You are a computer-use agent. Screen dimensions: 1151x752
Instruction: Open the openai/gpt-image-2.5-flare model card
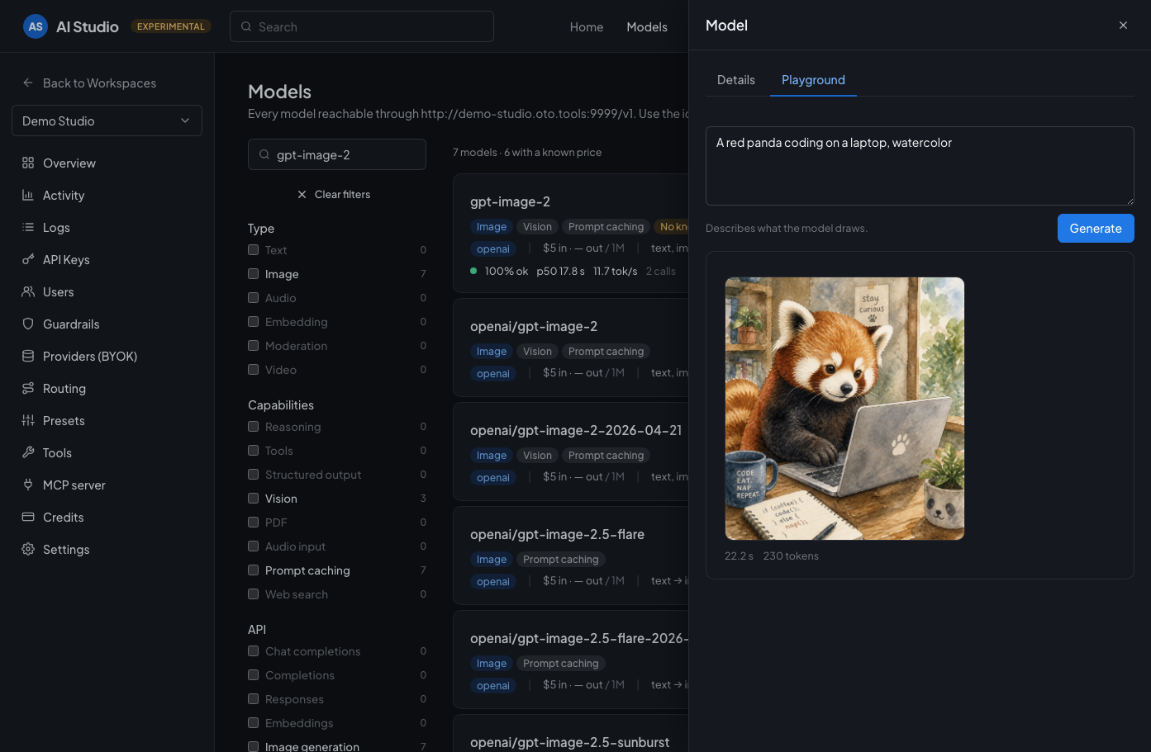pyautogui.click(x=571, y=556)
